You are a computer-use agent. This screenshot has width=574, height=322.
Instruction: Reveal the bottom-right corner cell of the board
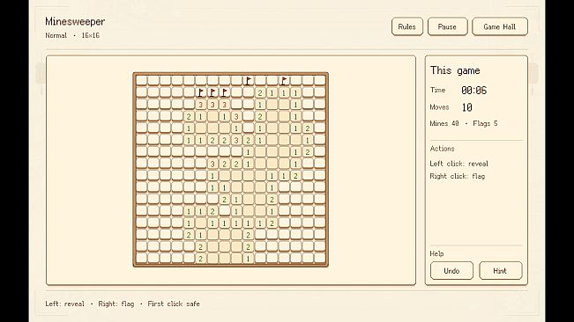click(x=319, y=259)
